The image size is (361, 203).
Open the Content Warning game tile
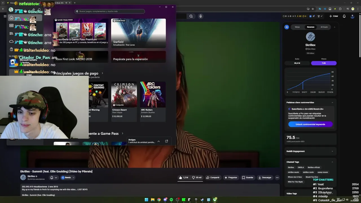pos(98,101)
